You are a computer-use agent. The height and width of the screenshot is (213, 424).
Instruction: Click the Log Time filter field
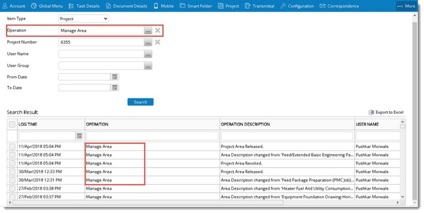[x=47, y=136]
